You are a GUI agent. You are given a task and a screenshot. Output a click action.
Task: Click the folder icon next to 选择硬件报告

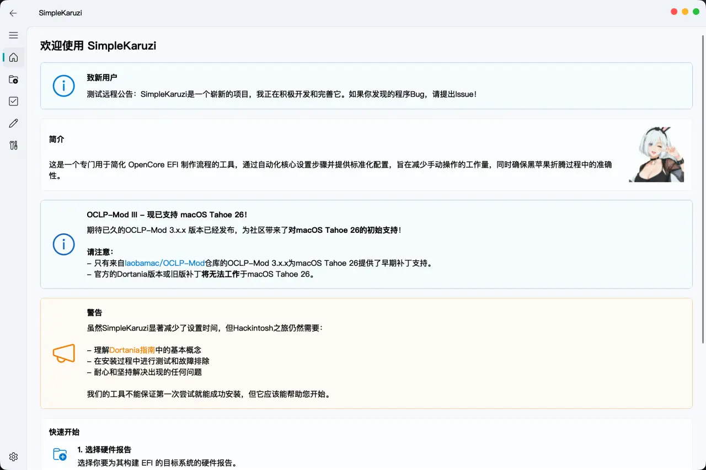60,455
